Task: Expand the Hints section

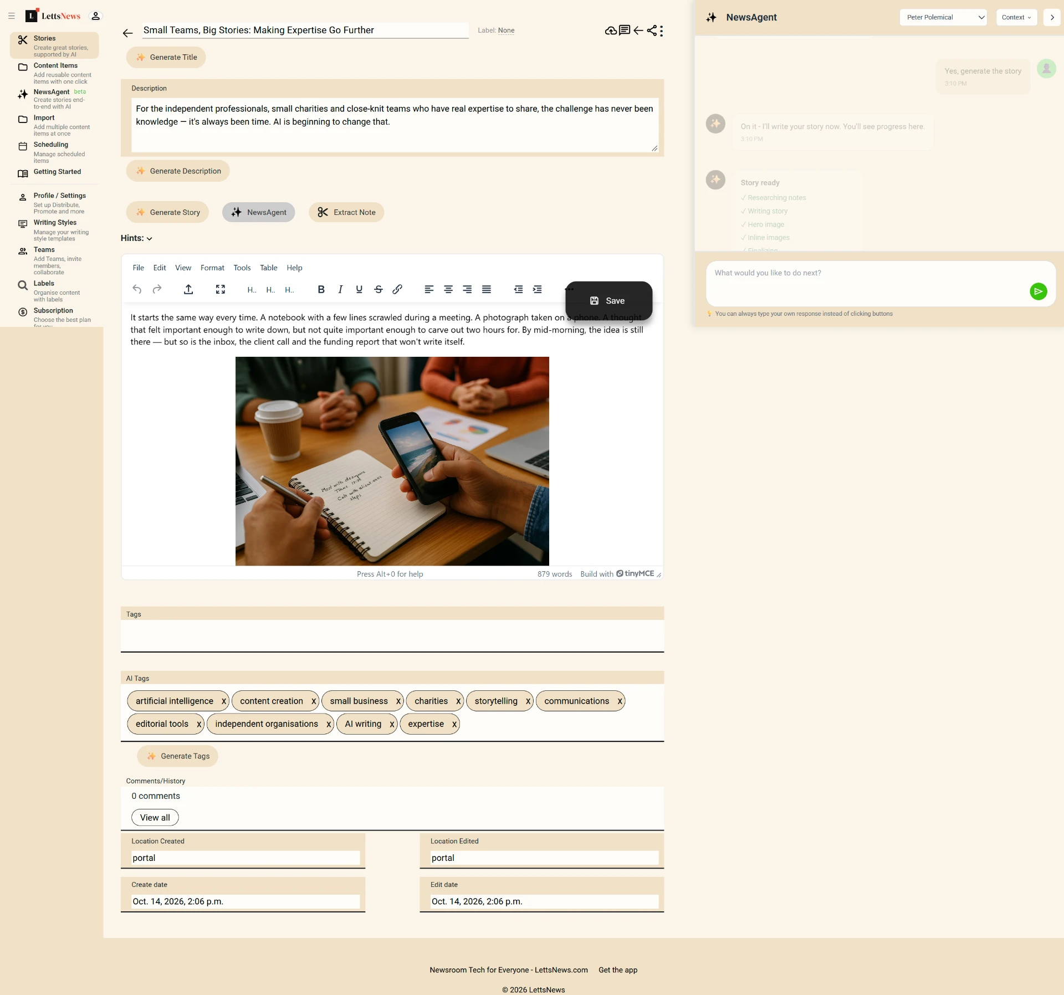Action: 136,238
